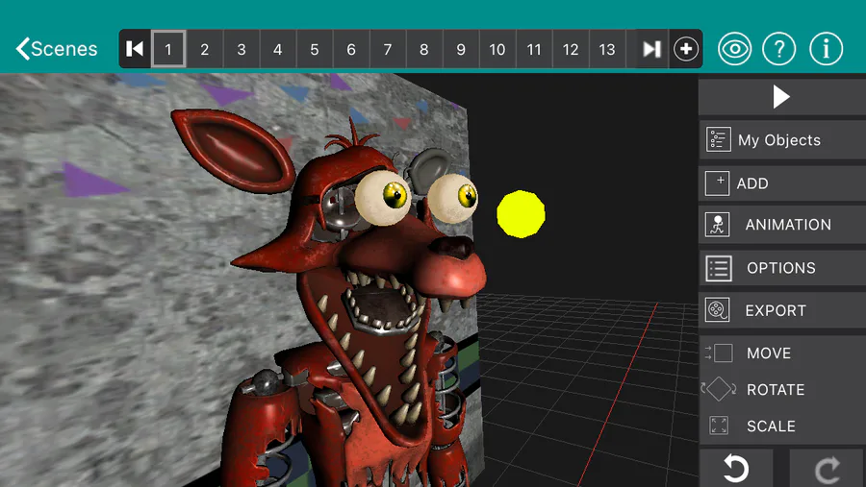Select frame 3 in timeline

(x=242, y=49)
